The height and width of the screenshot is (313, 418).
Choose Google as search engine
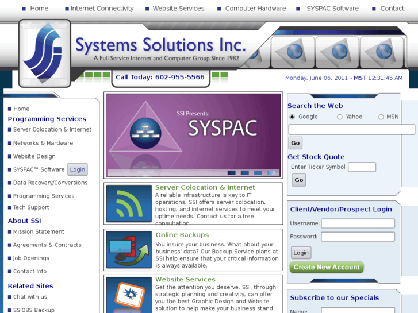tap(292, 117)
